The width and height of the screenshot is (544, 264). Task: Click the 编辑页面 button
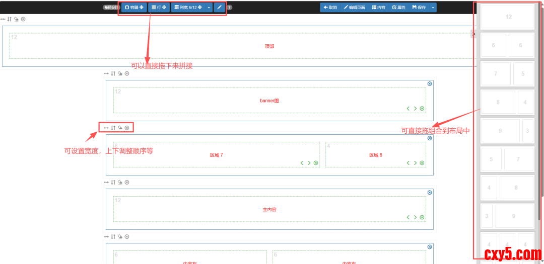tap(354, 8)
